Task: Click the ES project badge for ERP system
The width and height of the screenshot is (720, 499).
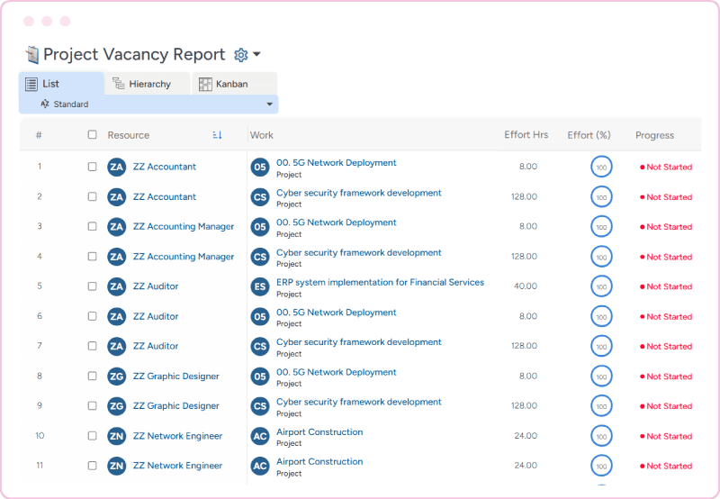Action: 260,286
